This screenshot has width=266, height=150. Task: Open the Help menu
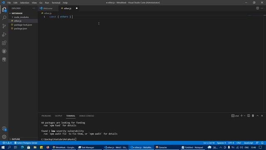[65, 3]
